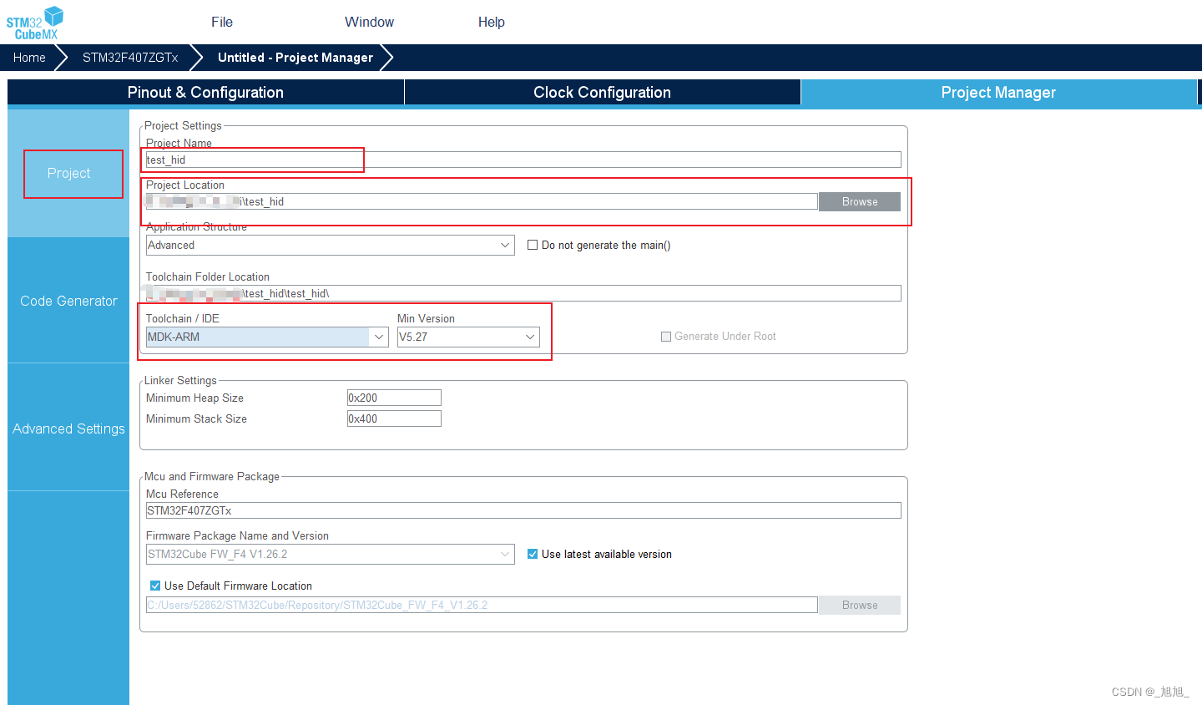Click the firmware repository path field

pos(482,605)
